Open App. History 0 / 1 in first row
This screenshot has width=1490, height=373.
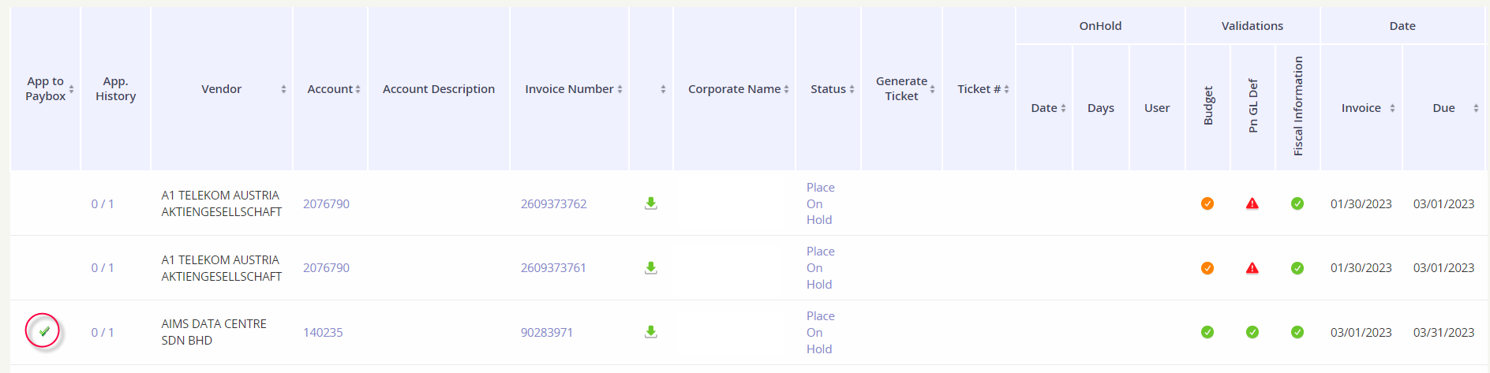pos(103,204)
